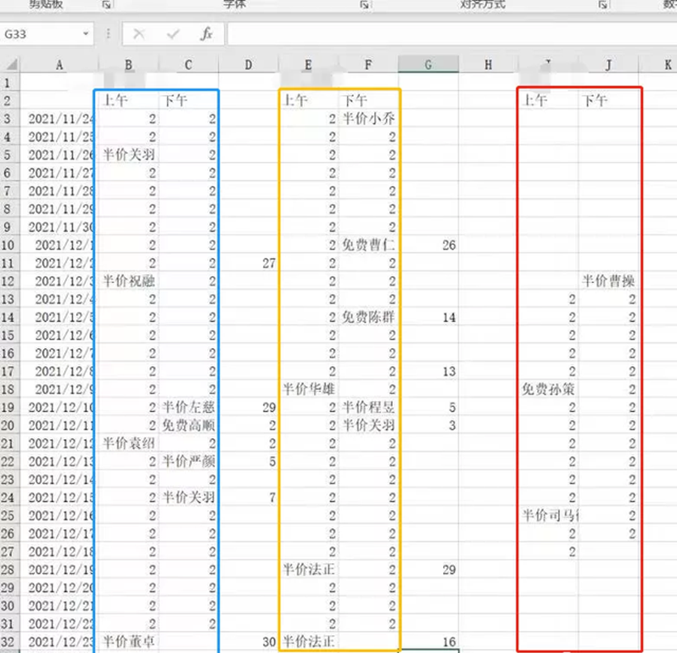Select column A header
Image resolution: width=677 pixels, height=653 pixels.
tap(59, 65)
